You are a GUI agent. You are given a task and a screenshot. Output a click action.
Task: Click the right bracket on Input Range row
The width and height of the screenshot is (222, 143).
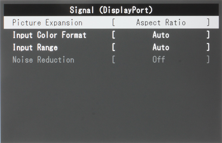[208, 48]
